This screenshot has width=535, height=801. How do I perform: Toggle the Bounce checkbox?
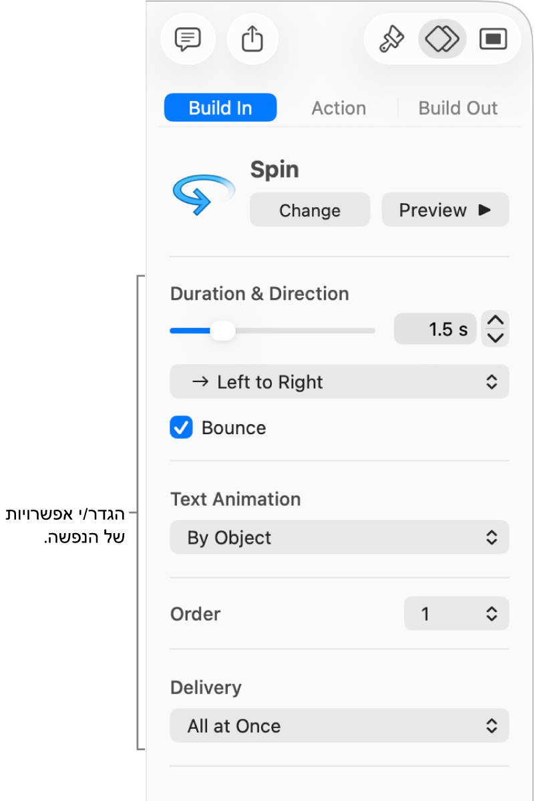(181, 428)
